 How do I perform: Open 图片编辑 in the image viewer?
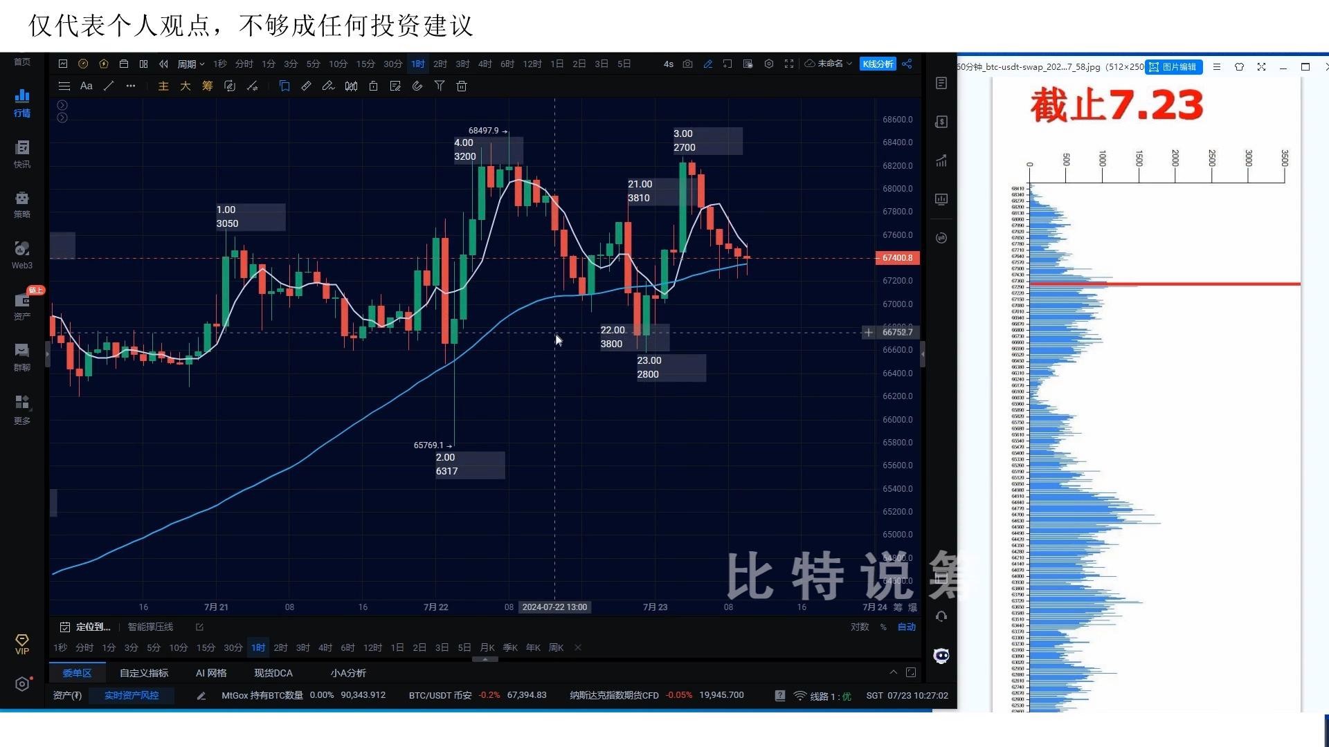1175,67
